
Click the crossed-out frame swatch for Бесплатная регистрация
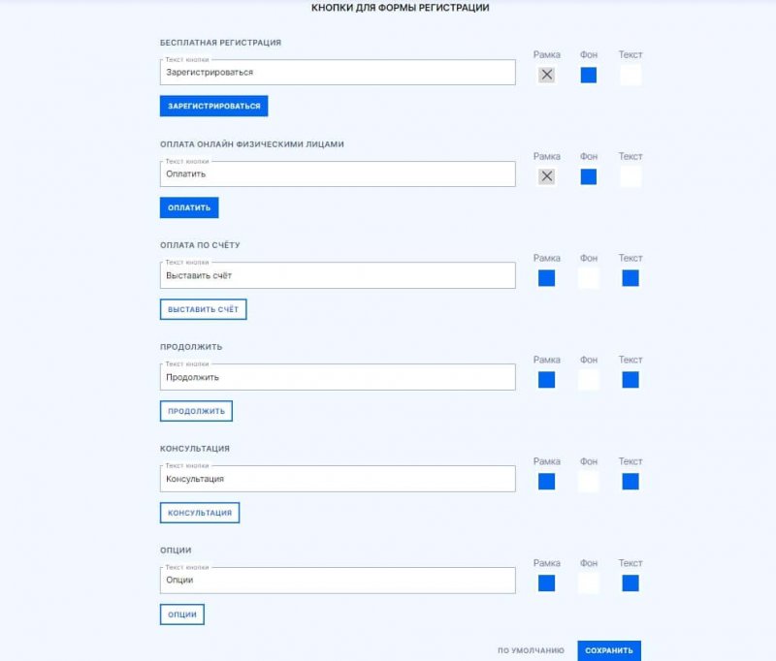pyautogui.click(x=547, y=75)
